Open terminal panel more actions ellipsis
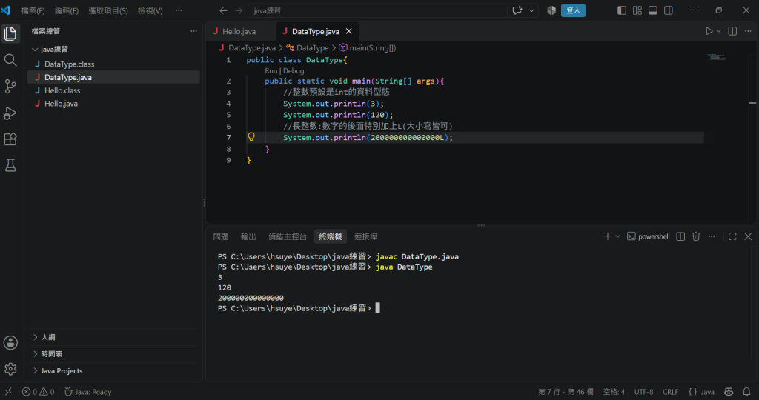Image resolution: width=759 pixels, height=400 pixels. click(x=712, y=236)
